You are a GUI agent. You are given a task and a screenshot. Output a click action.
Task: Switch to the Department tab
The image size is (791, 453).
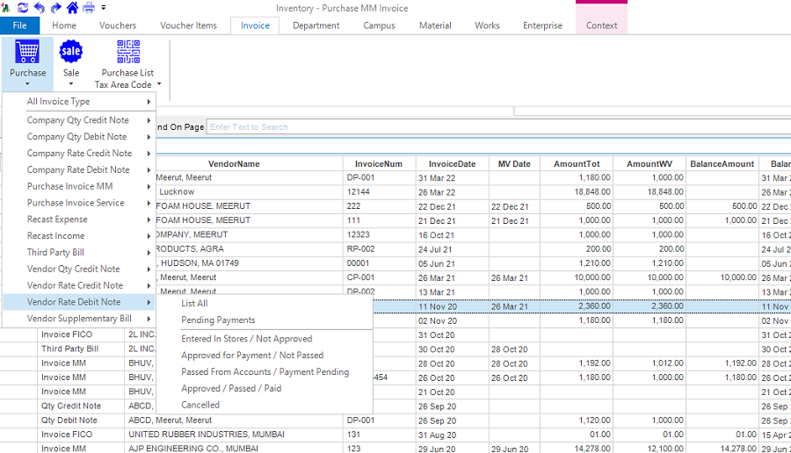point(316,25)
